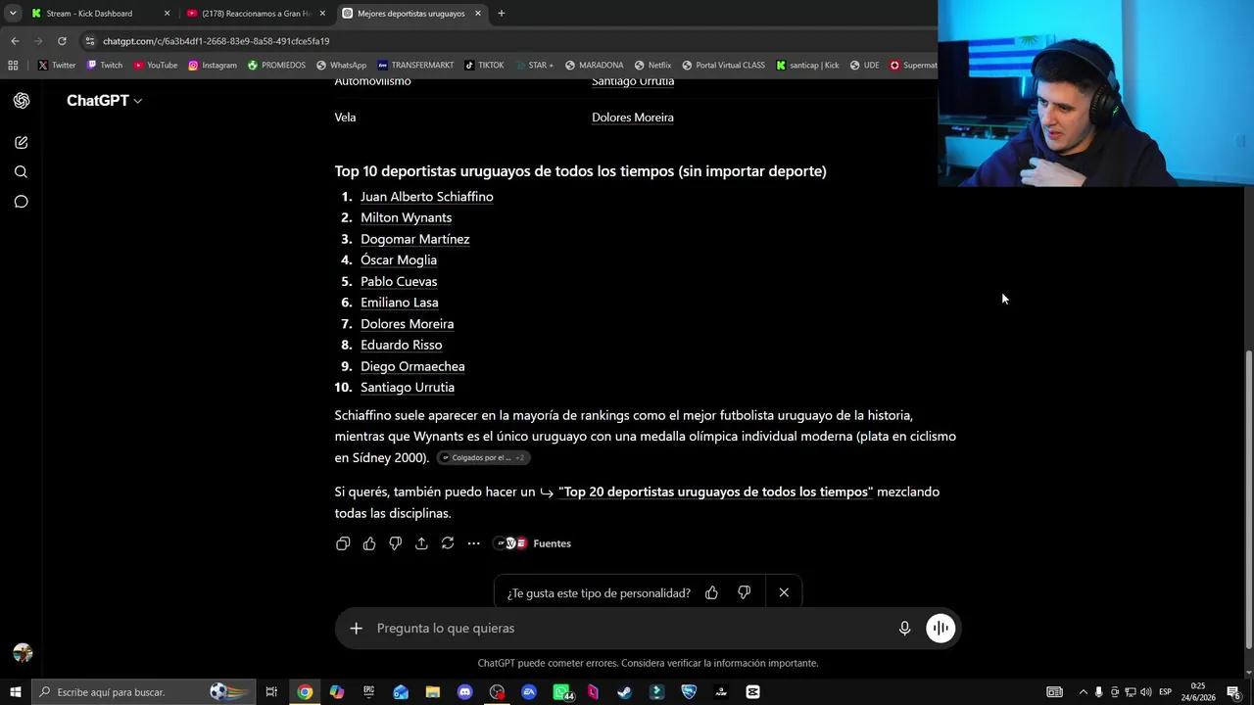Start dictation with the microphone icon
The width and height of the screenshot is (1254, 705).
(905, 628)
